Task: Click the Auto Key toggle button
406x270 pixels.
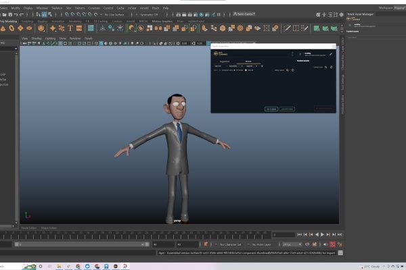Action: [332, 244]
